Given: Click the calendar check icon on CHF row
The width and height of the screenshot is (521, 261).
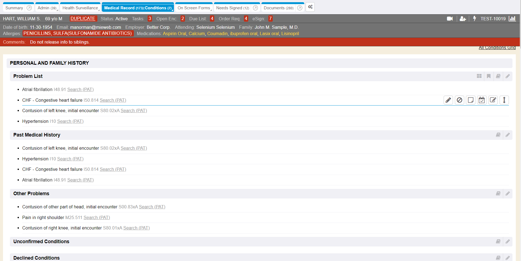Looking at the screenshot, I should [x=481, y=100].
